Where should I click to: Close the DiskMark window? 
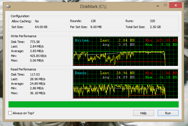(175, 5)
